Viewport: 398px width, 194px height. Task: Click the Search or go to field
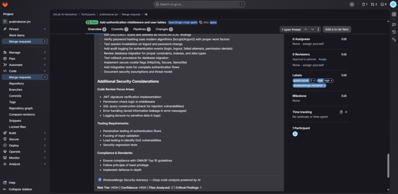click(199, 4)
